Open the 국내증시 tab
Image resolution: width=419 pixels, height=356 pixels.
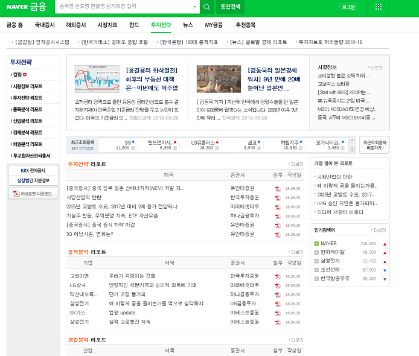45,25
